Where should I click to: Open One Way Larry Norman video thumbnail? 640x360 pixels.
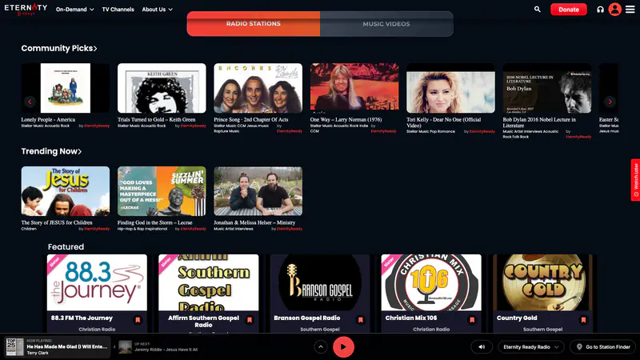coord(354,88)
